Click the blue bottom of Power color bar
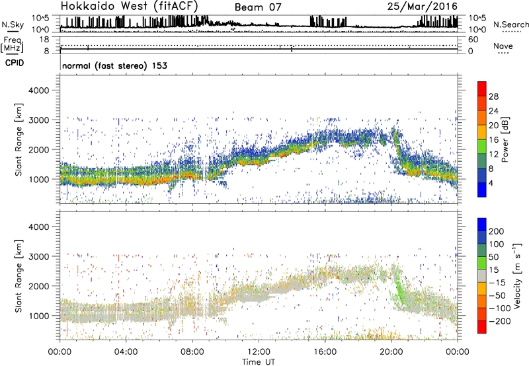 482,190
